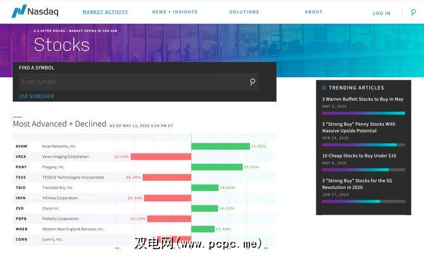Image resolution: width=424 pixels, height=258 pixels.
Task: Click the ZVO ticker symbol
Action: [20, 208]
